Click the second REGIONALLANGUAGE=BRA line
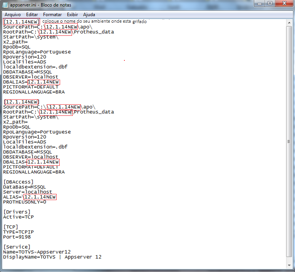The width and height of the screenshot is (295, 272). point(34,172)
